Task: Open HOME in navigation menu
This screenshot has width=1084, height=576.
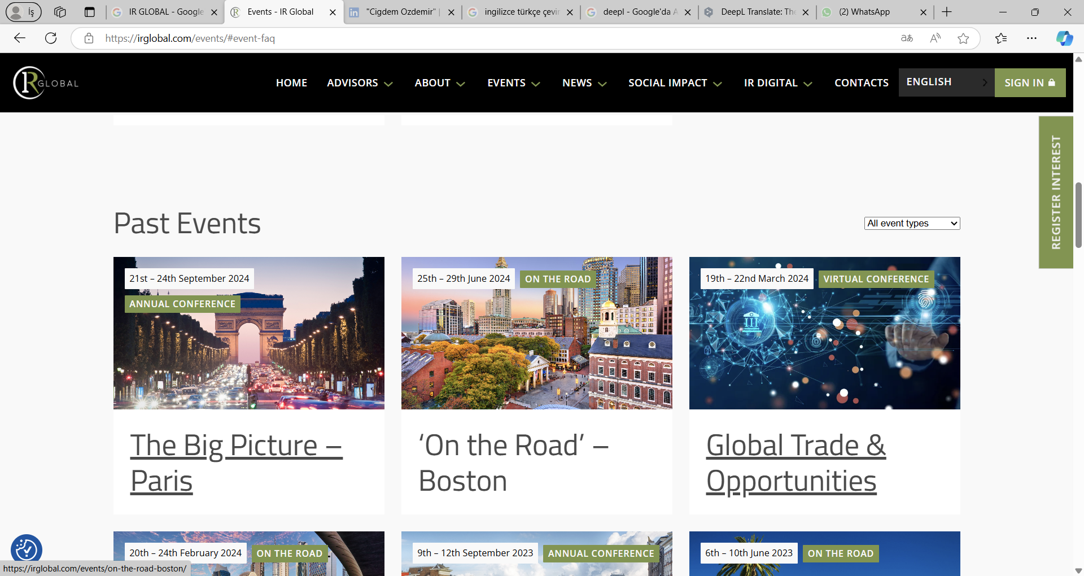Action: (291, 82)
